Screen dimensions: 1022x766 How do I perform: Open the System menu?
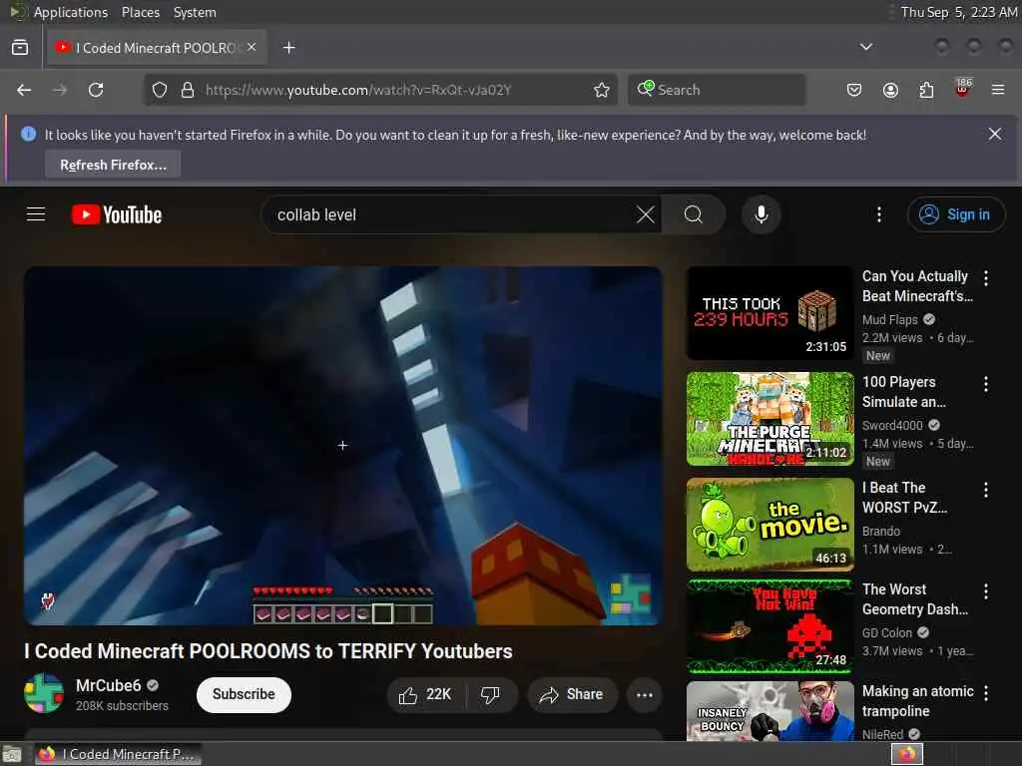point(195,12)
